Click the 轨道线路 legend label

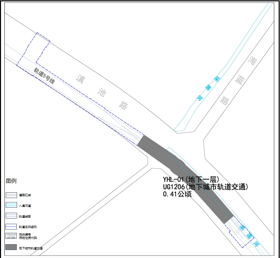click(25, 216)
